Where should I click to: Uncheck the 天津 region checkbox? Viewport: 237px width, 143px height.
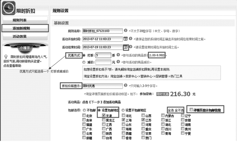(x=104, y=115)
